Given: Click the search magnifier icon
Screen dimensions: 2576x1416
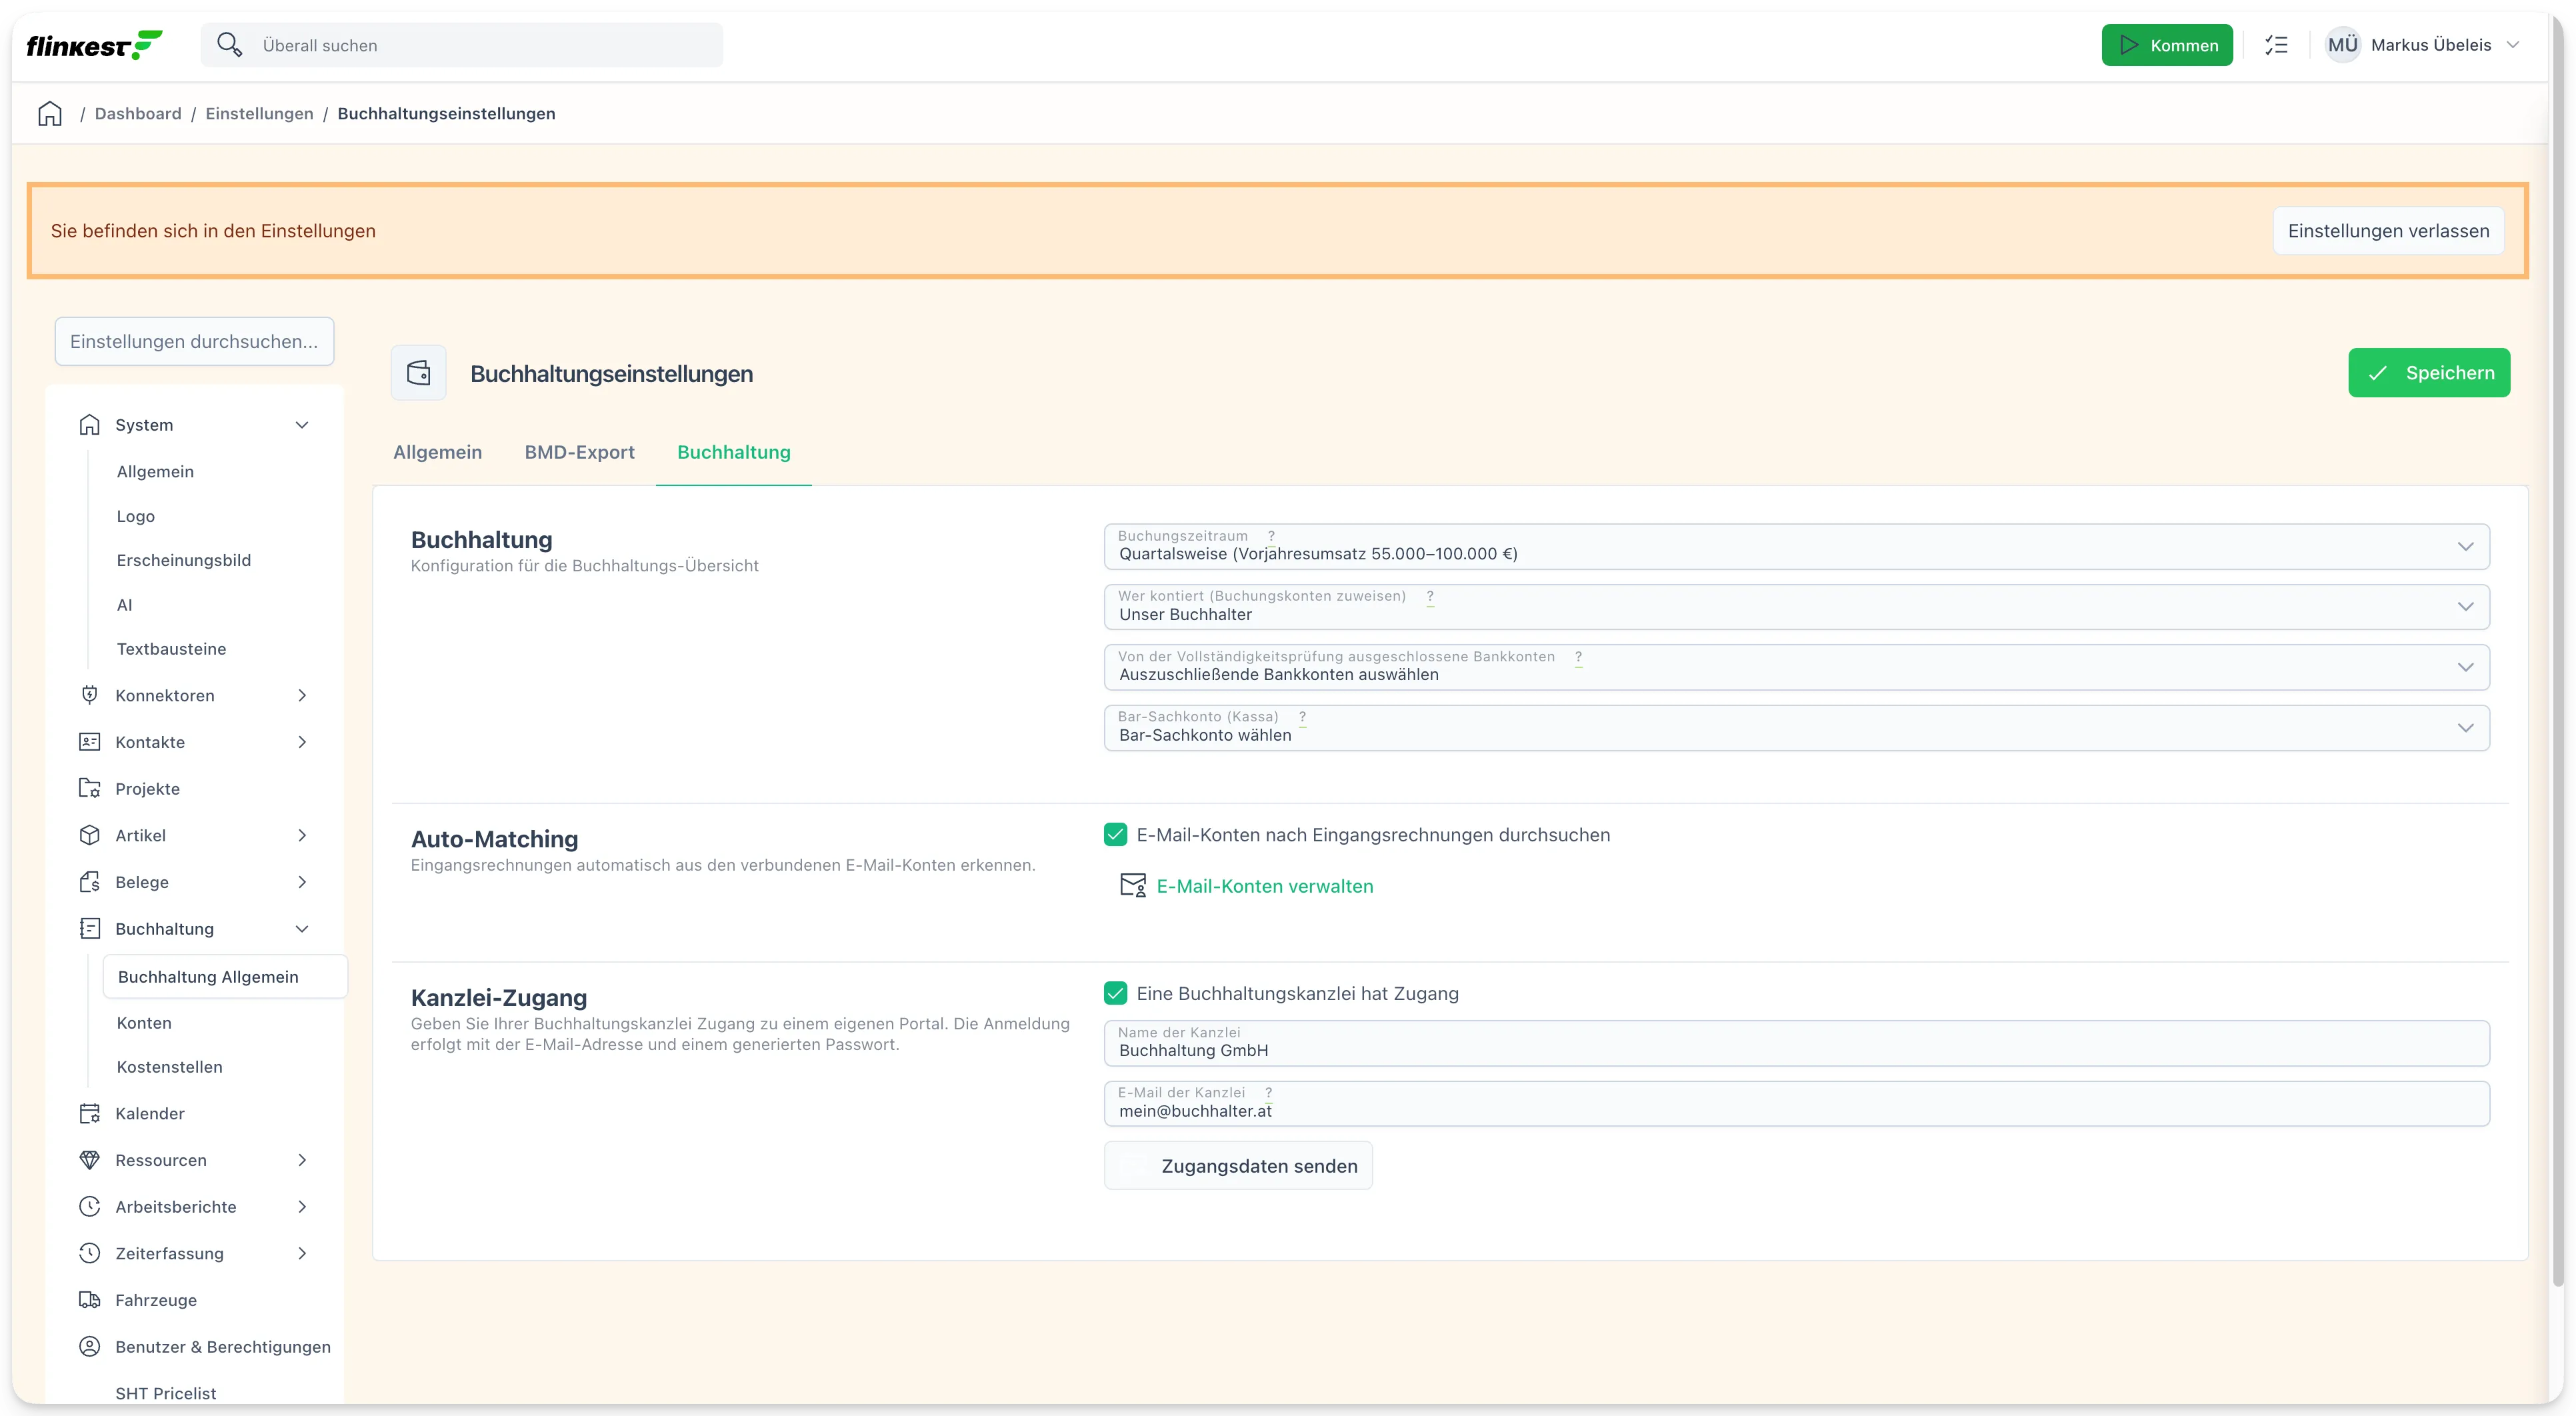Looking at the screenshot, I should point(229,45).
